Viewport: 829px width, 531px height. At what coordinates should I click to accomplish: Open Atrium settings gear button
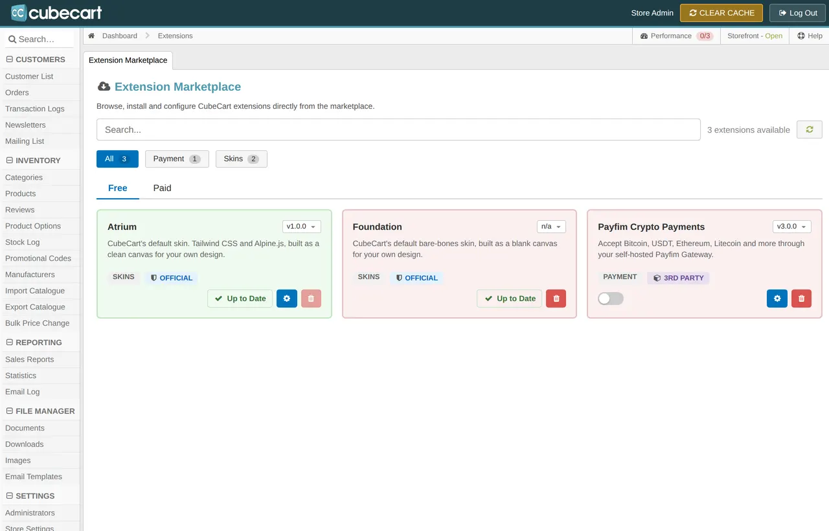click(x=287, y=299)
